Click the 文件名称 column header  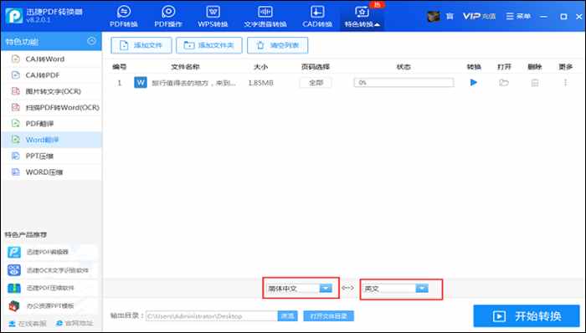click(185, 67)
